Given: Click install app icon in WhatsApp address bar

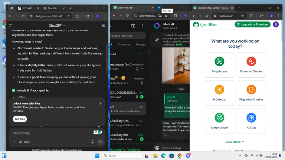Looking at the screenshot, I should 160,16.
